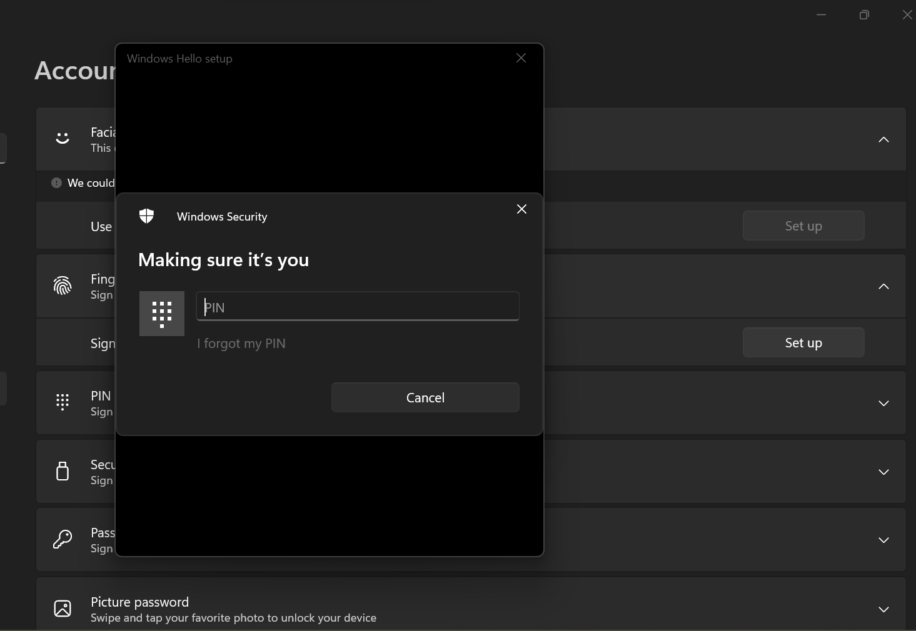Close the Settings window

coord(907,14)
